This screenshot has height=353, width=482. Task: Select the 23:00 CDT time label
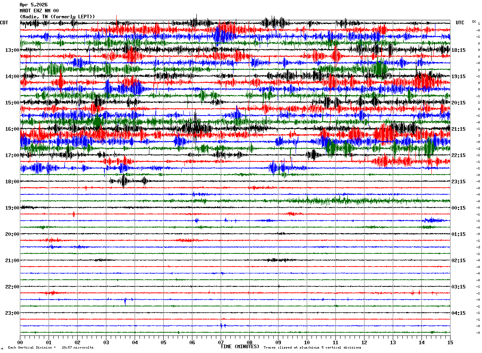pyautogui.click(x=12, y=313)
